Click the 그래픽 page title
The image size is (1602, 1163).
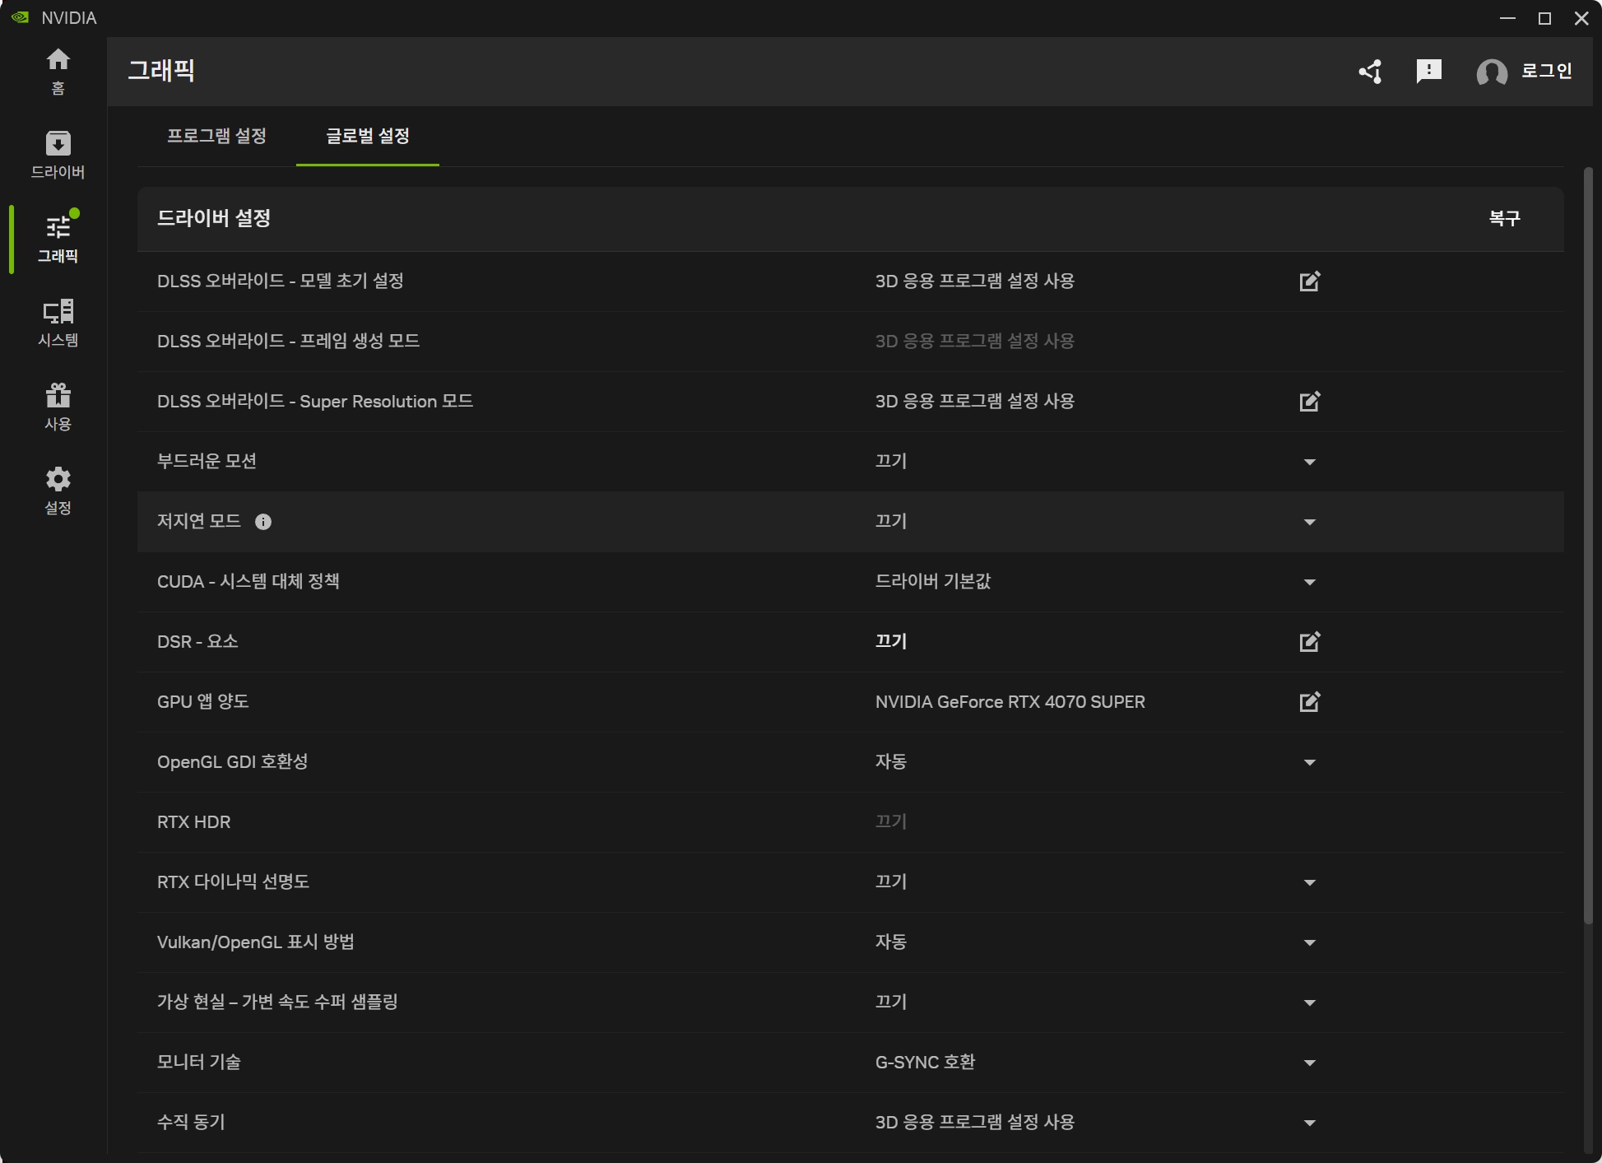tap(161, 71)
